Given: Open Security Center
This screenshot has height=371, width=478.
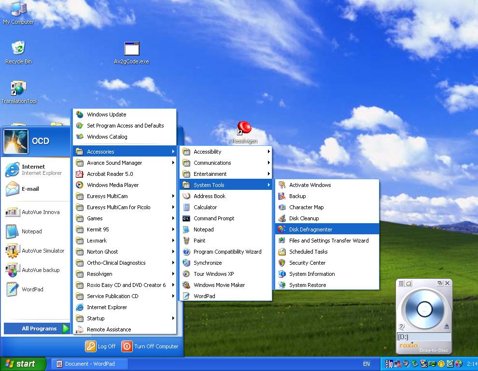Looking at the screenshot, I should pyautogui.click(x=327, y=263).
